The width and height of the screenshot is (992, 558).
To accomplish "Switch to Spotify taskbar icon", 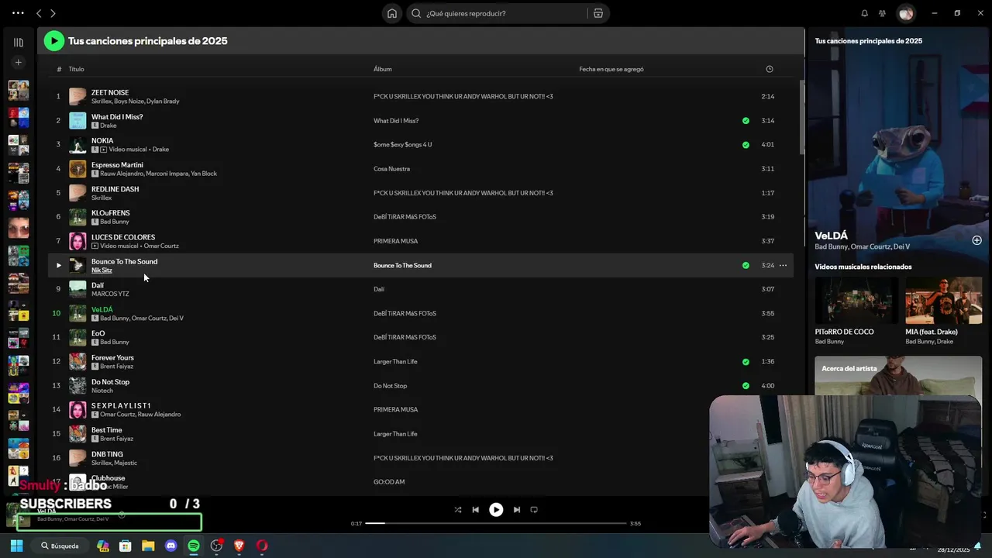I will coord(194,546).
